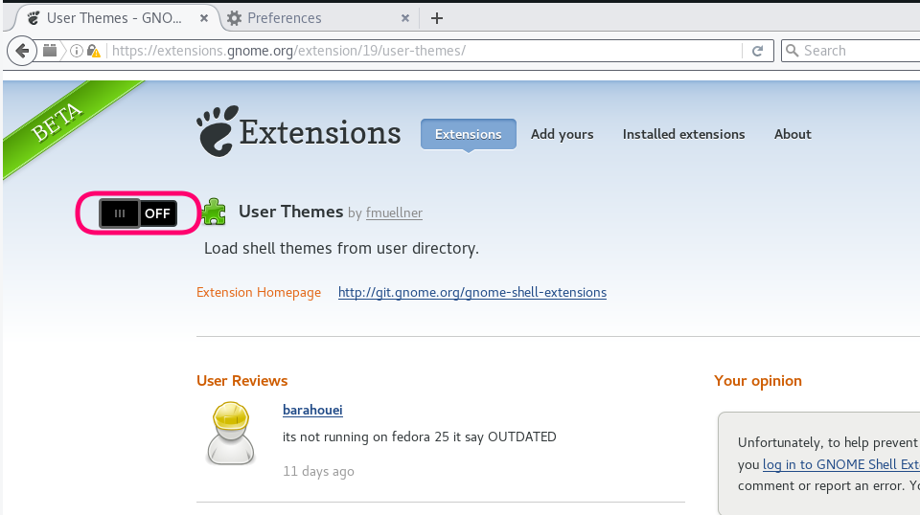The image size is (920, 515).
Task: Open the Extensions navigation item
Action: [469, 134]
